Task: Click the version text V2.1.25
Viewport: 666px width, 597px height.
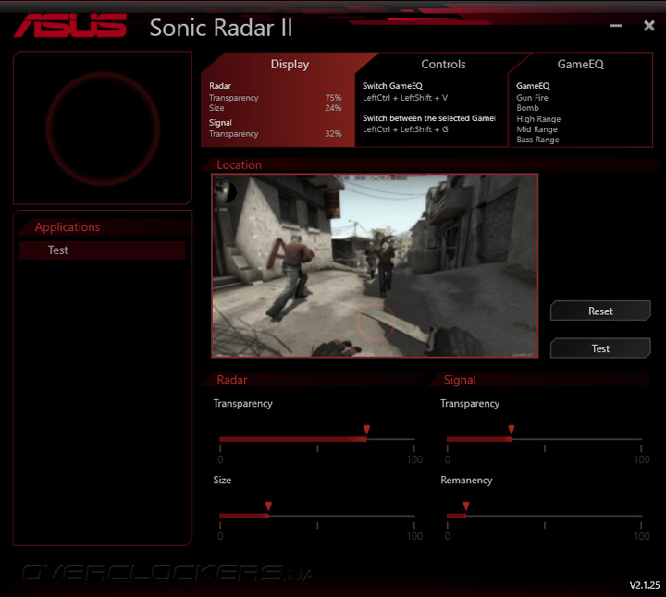Action: point(645,585)
